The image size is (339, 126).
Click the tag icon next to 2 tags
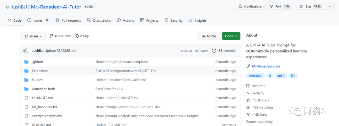77,36
